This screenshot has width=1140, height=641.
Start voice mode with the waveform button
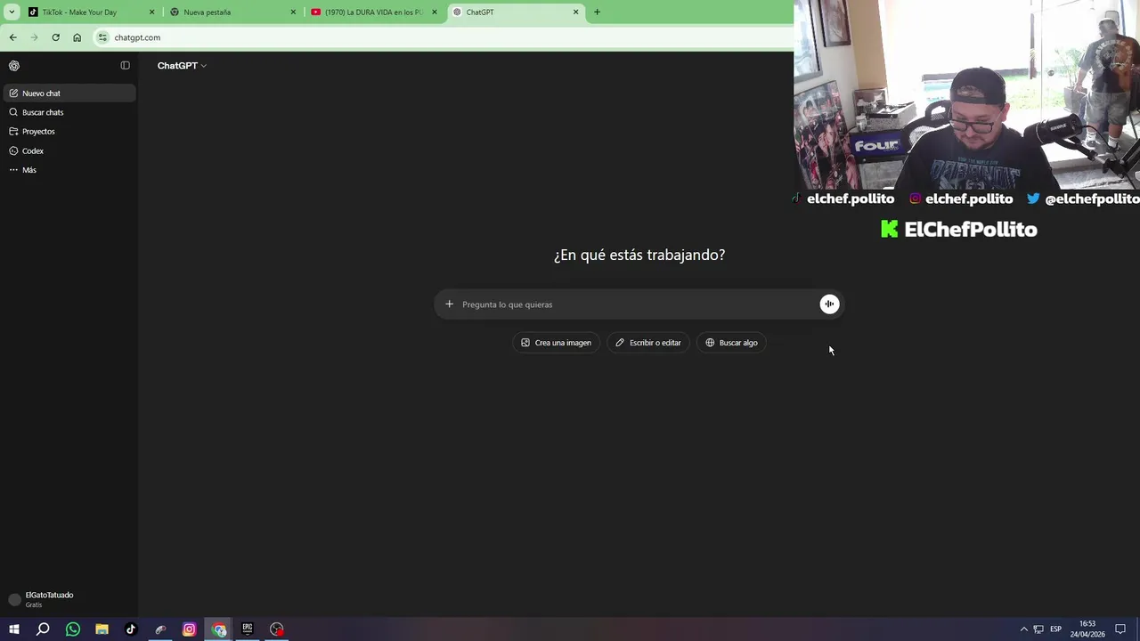click(829, 304)
